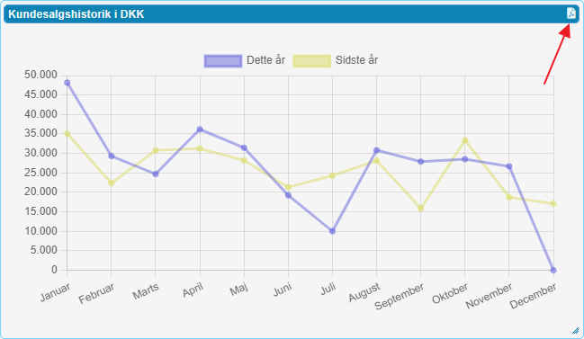Select the November point on 'Dette år' line
This screenshot has width=584, height=339.
tap(509, 166)
